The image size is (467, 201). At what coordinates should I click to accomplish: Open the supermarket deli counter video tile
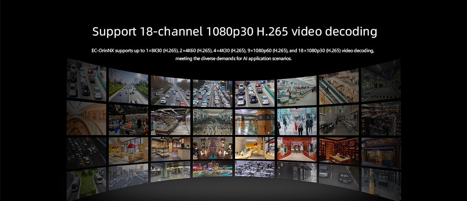(170, 122)
